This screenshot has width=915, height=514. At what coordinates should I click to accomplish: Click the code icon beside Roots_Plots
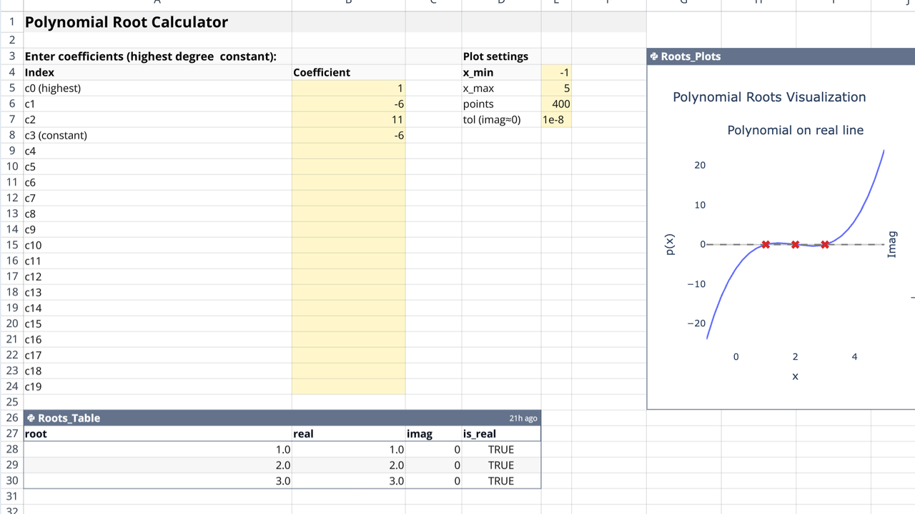[x=653, y=56]
